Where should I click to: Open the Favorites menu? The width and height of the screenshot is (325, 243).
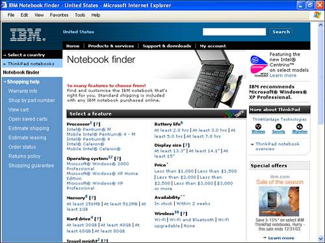click(59, 15)
